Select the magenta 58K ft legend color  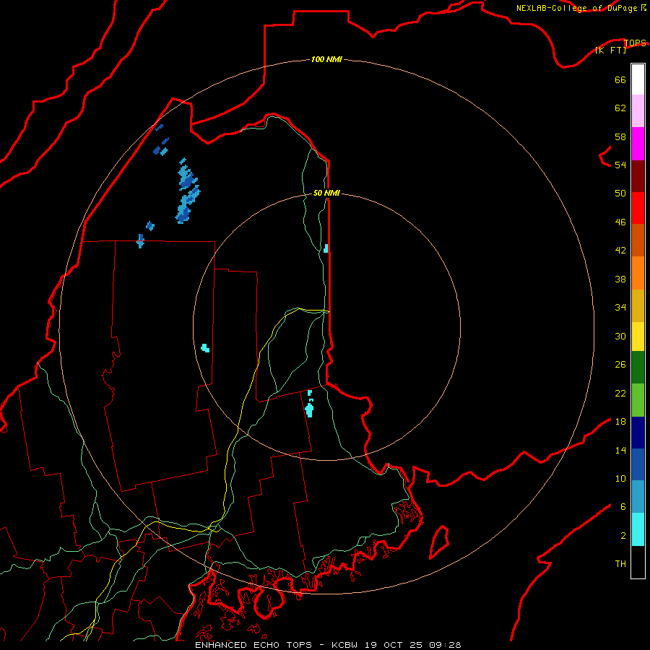(638, 144)
